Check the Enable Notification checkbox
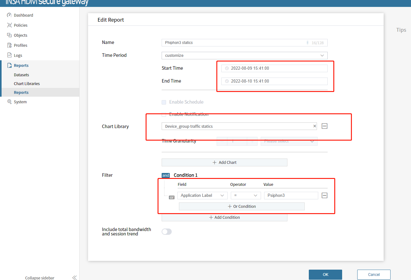The height and width of the screenshot is (280, 411). coord(164,114)
